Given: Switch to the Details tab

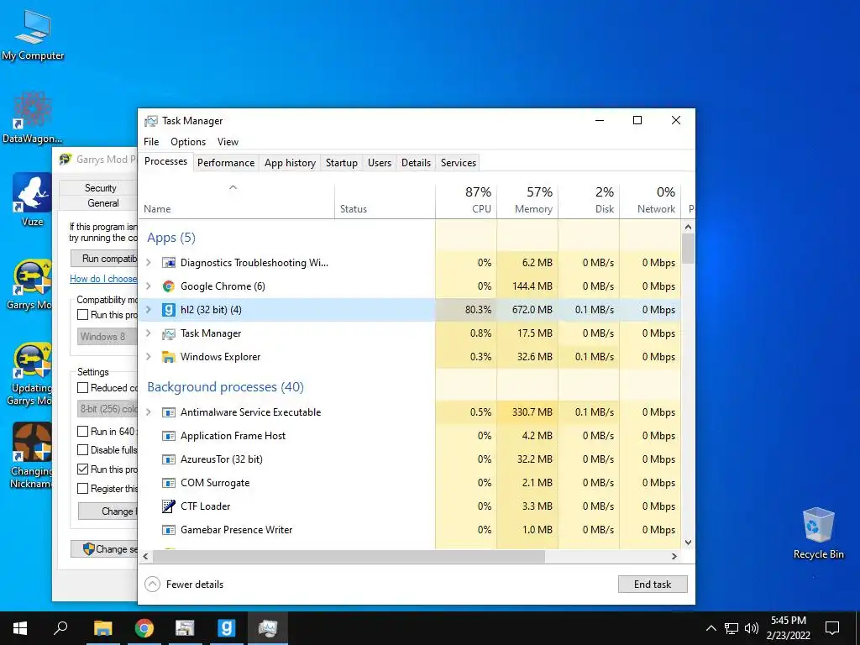Looking at the screenshot, I should click(x=416, y=163).
